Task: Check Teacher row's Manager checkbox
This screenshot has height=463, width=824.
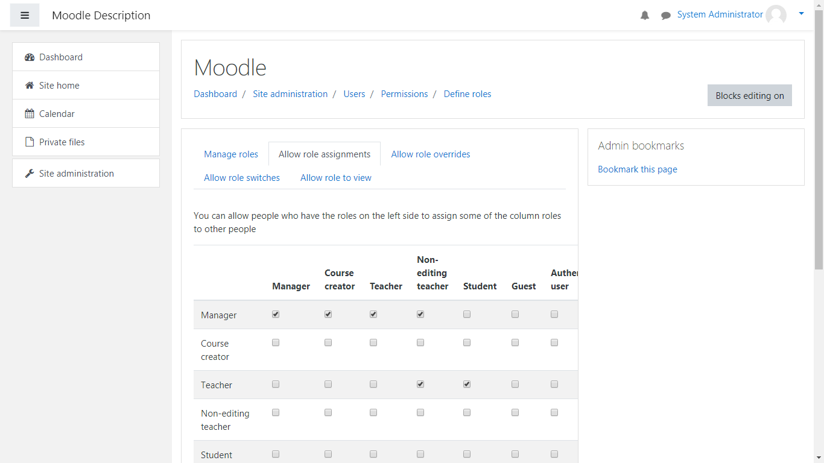Action: [276, 384]
